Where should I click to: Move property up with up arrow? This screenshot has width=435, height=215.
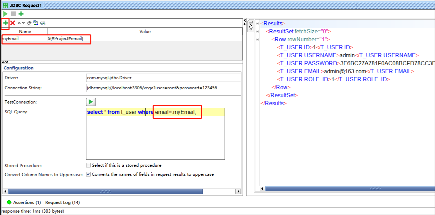[x=19, y=23]
